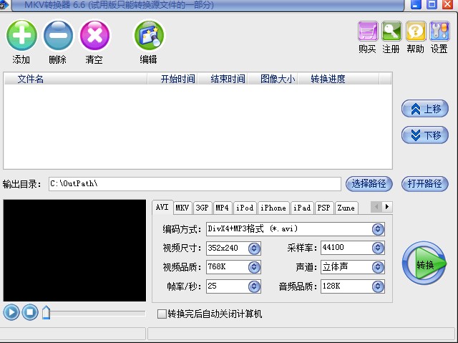
Task: Open 注册 registration key icon
Action: point(391,31)
